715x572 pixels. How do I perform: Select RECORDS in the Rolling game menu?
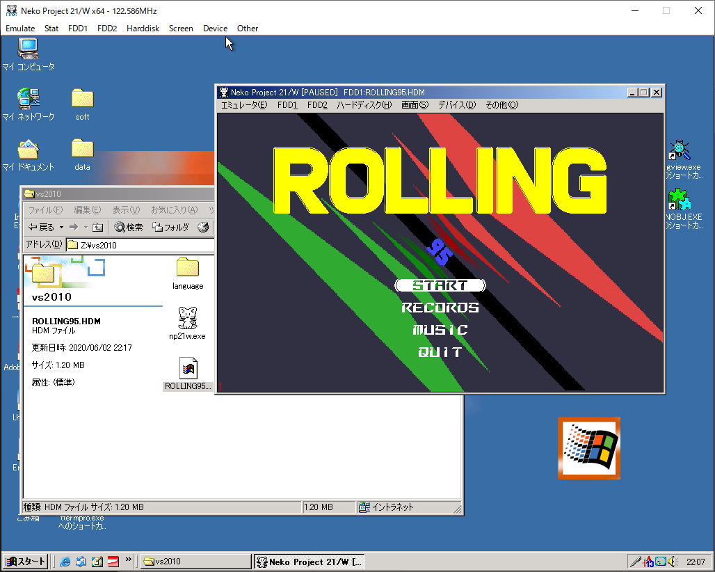point(440,308)
